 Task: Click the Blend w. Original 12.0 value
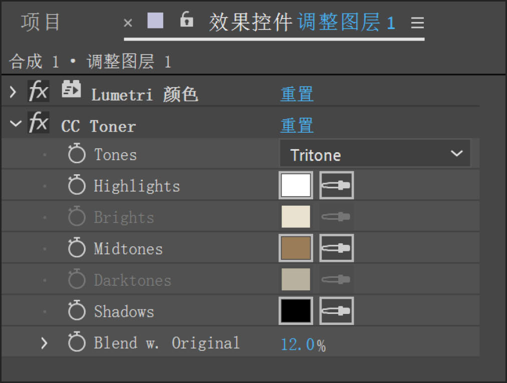pos(298,344)
